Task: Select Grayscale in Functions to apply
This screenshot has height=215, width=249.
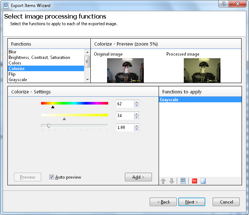Action: click(200, 100)
